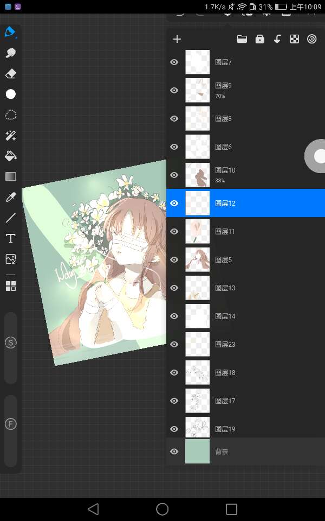This screenshot has width=325, height=521.
Task: Hide 图层13 with its eye icon
Action: click(174, 288)
